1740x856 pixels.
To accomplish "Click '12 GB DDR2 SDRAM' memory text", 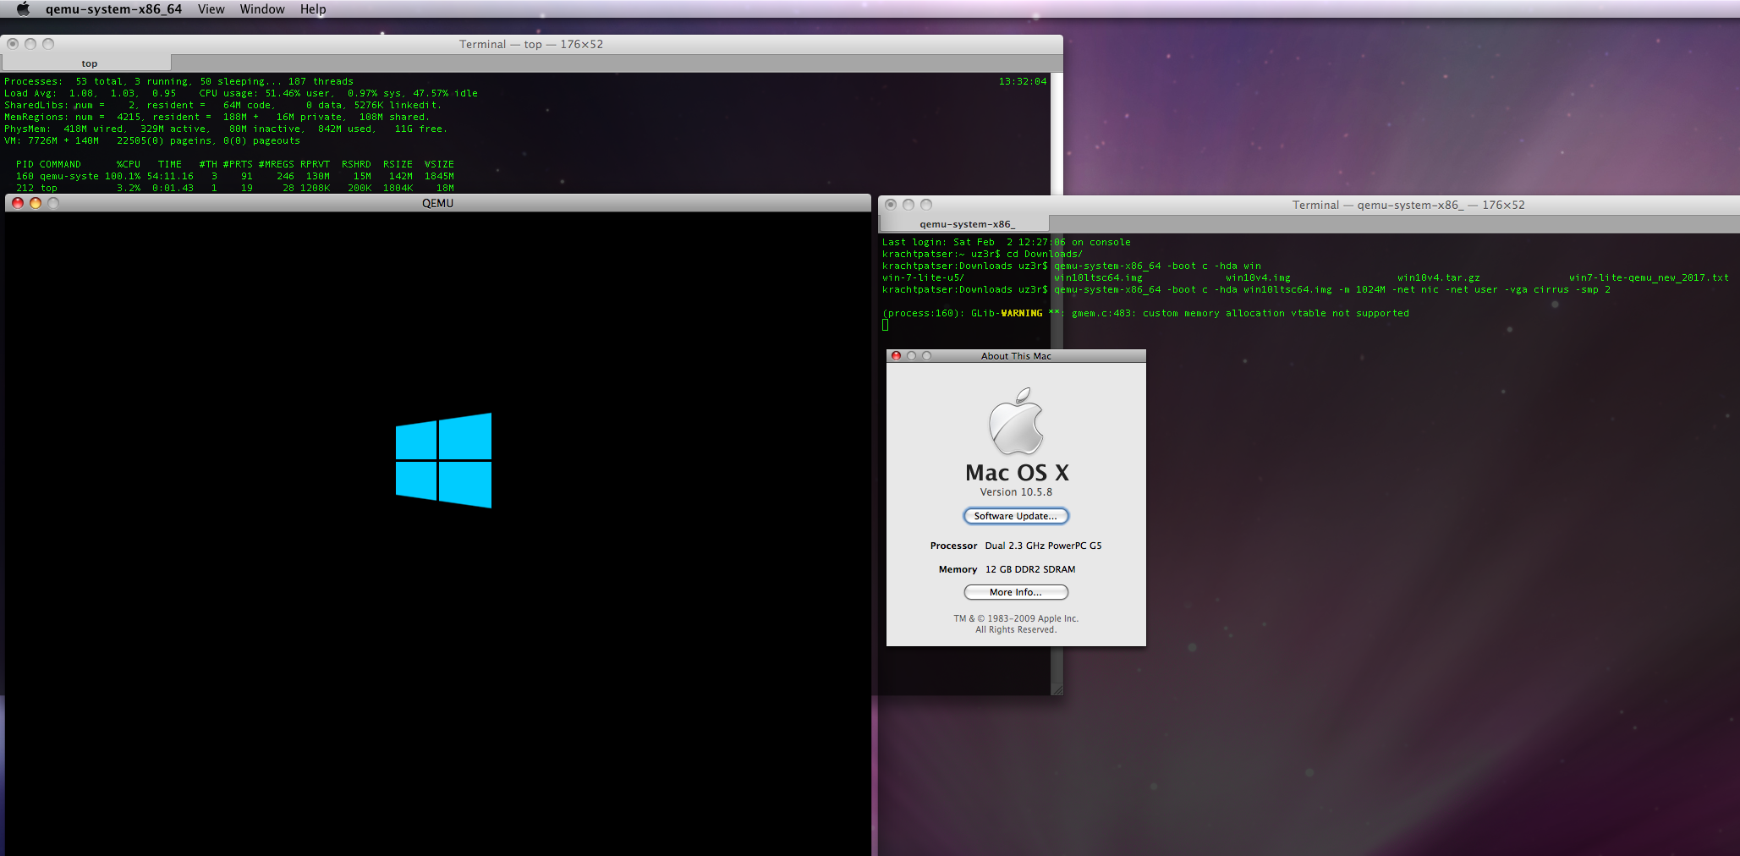I will [1030, 569].
